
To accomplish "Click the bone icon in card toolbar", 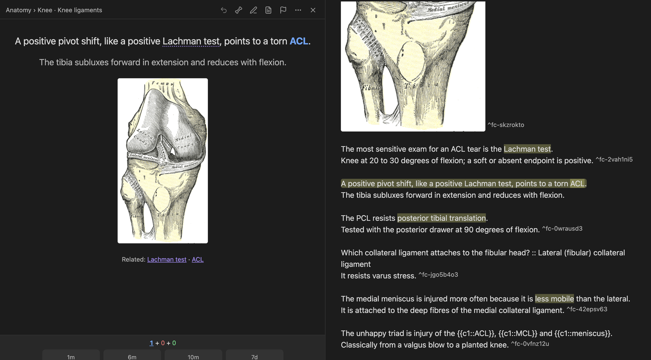I will [238, 10].
